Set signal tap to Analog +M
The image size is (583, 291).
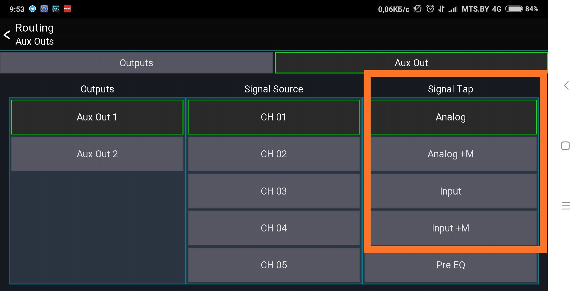[450, 154]
